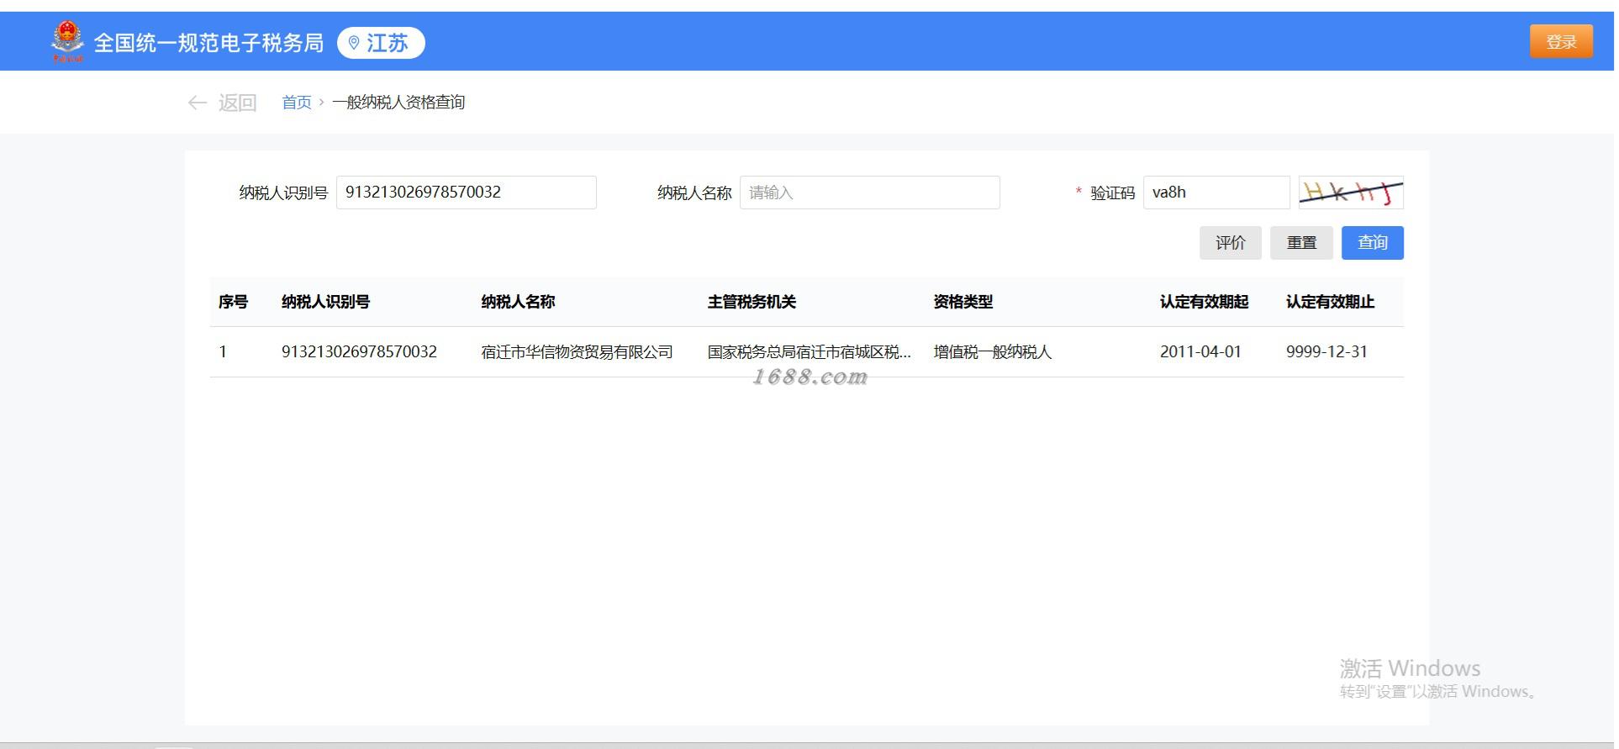1619x749 pixels.
Task: Click the row number 1 cell
Action: [223, 352]
